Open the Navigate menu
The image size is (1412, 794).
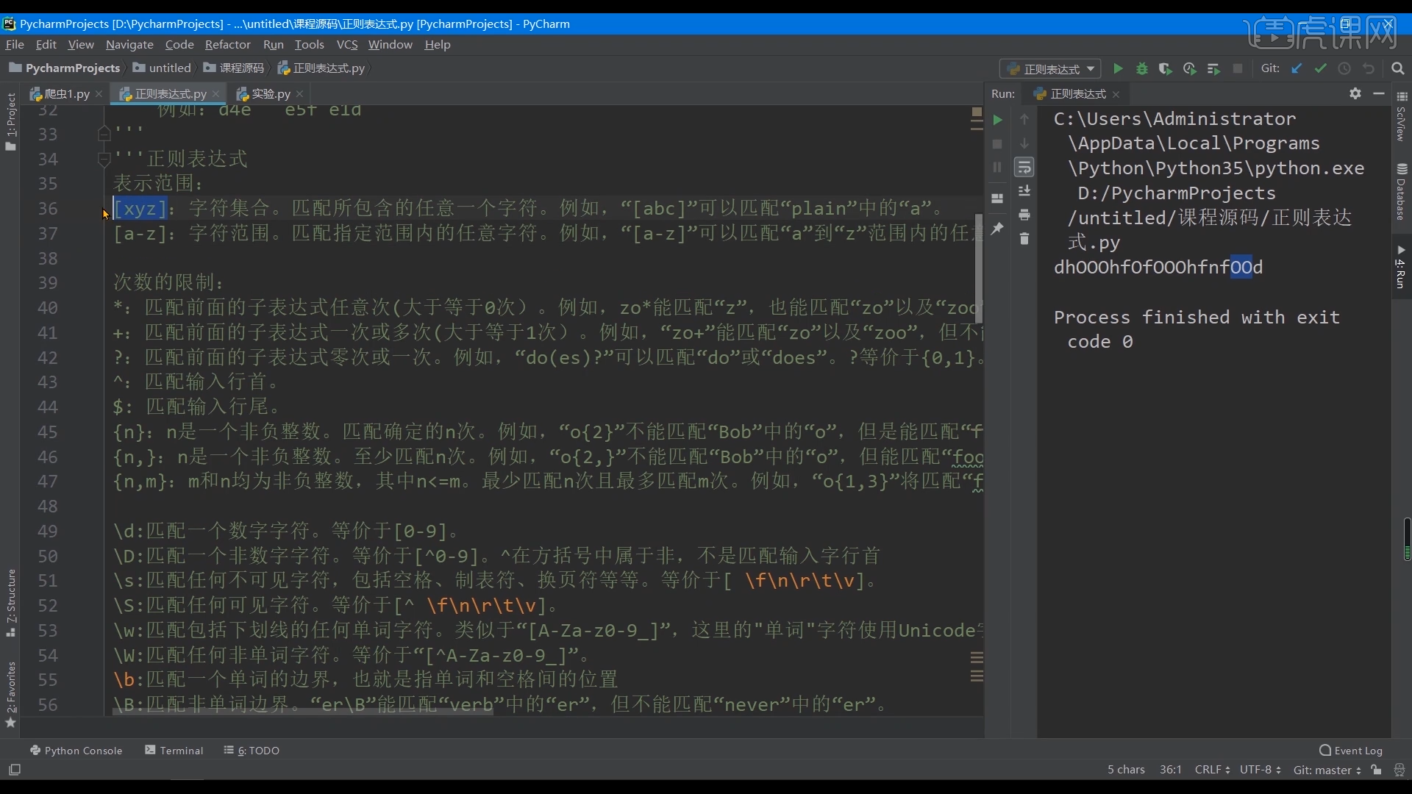pos(129,45)
